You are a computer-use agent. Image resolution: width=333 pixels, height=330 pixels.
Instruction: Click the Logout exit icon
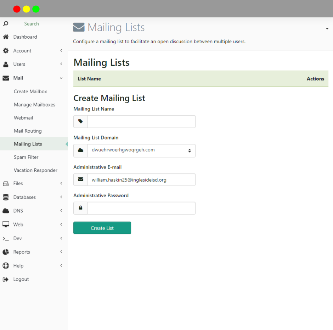6,279
